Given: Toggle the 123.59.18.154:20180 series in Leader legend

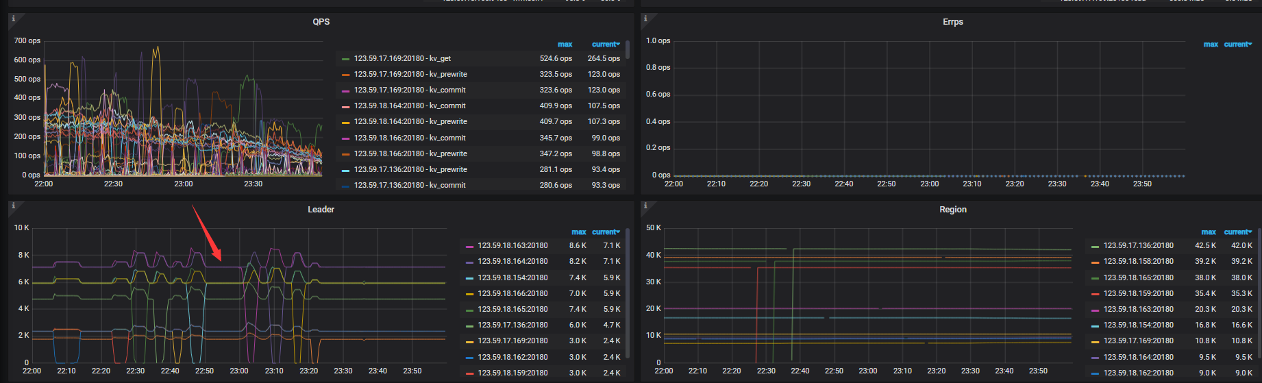Looking at the screenshot, I should pos(512,277).
